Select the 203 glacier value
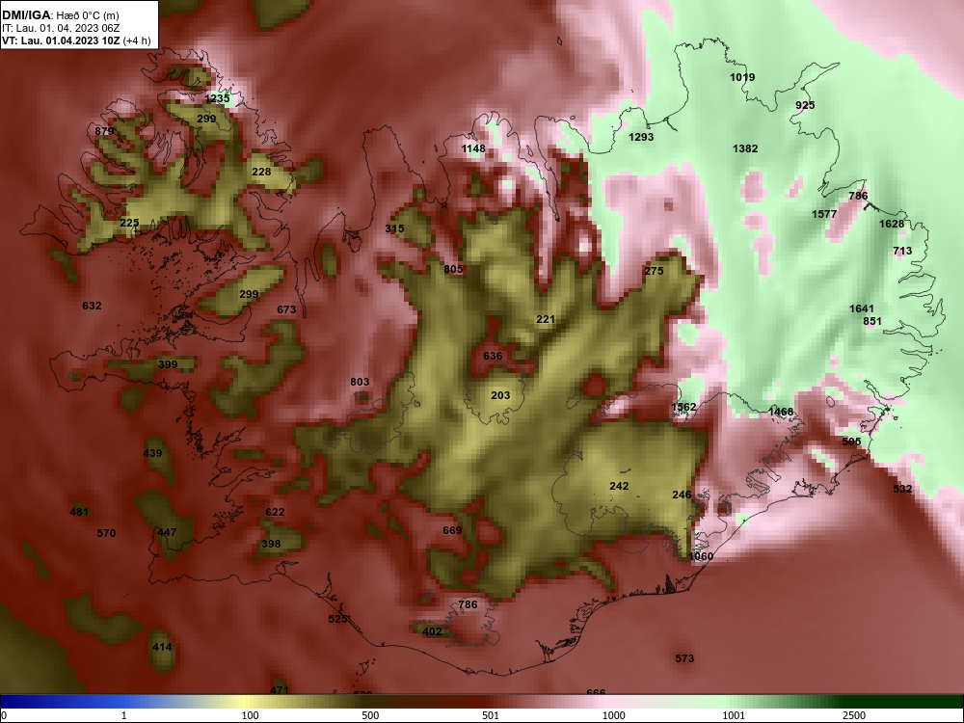The width and height of the screenshot is (964, 723). (500, 395)
